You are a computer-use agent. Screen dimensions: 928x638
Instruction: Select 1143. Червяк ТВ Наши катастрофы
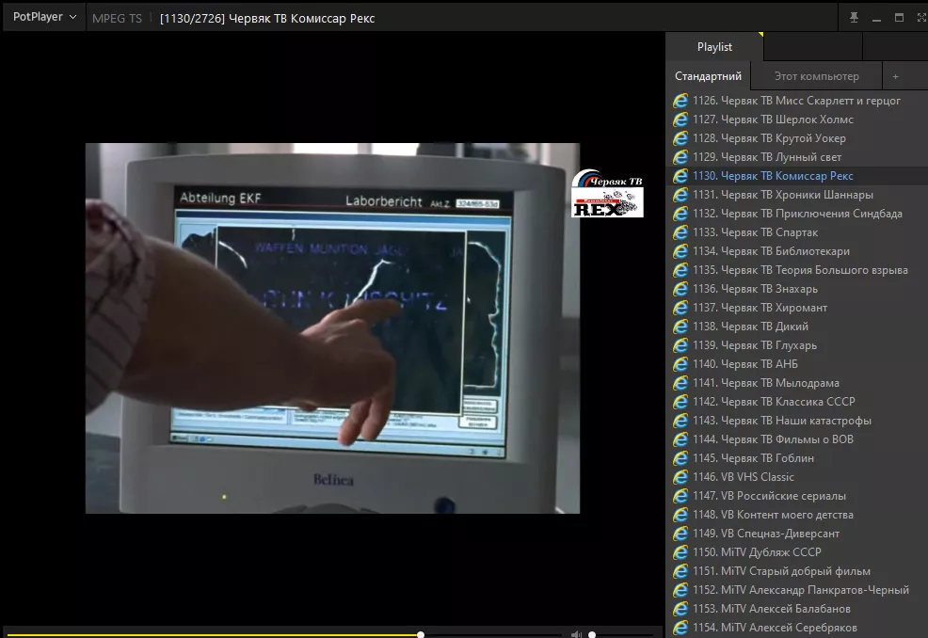pos(797,421)
